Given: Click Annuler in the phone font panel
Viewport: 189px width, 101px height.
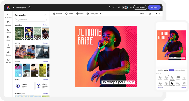Looking at the screenshot, I should click(160, 88).
